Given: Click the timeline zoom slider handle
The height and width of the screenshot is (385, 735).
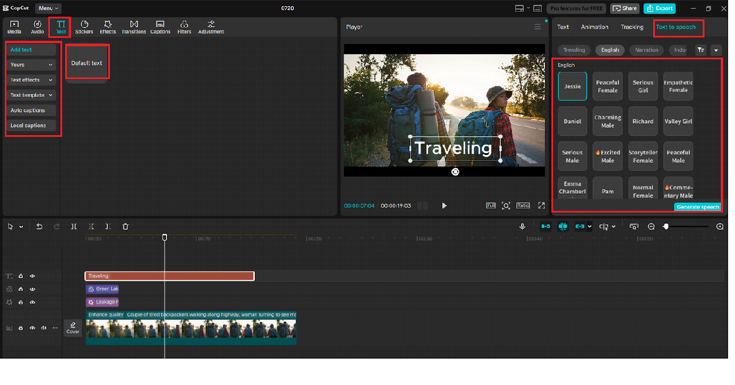Looking at the screenshot, I should (x=666, y=227).
